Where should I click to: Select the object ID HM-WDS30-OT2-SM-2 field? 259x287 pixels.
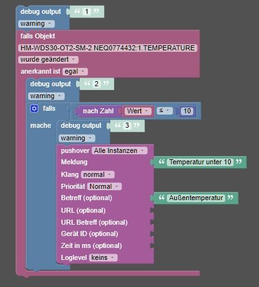tap(107, 48)
